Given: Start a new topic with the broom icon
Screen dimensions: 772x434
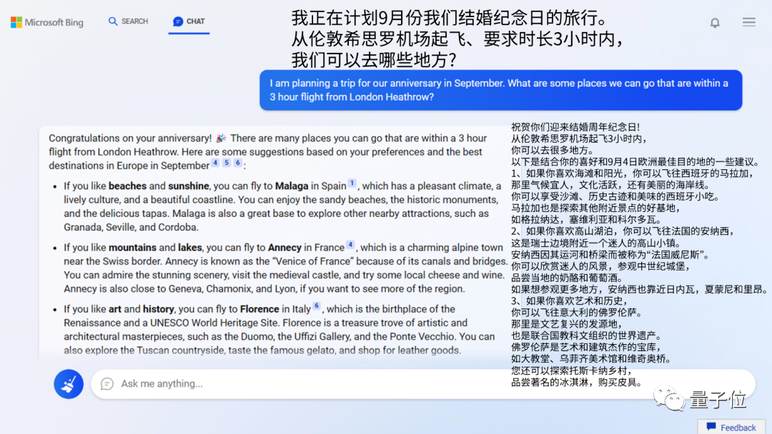Looking at the screenshot, I should tap(68, 383).
